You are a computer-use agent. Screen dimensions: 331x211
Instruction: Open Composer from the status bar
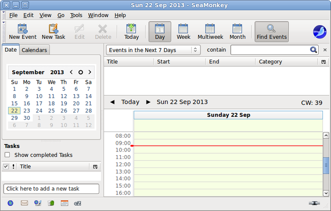[38, 203]
